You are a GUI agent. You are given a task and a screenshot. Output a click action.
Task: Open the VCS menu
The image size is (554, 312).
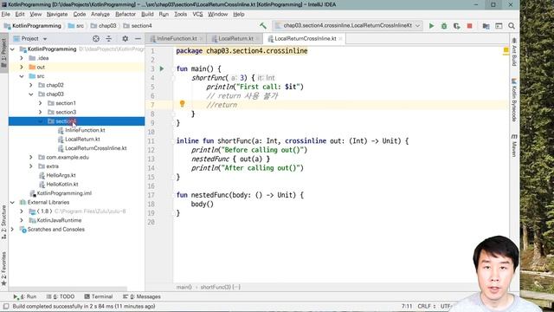[197, 14]
